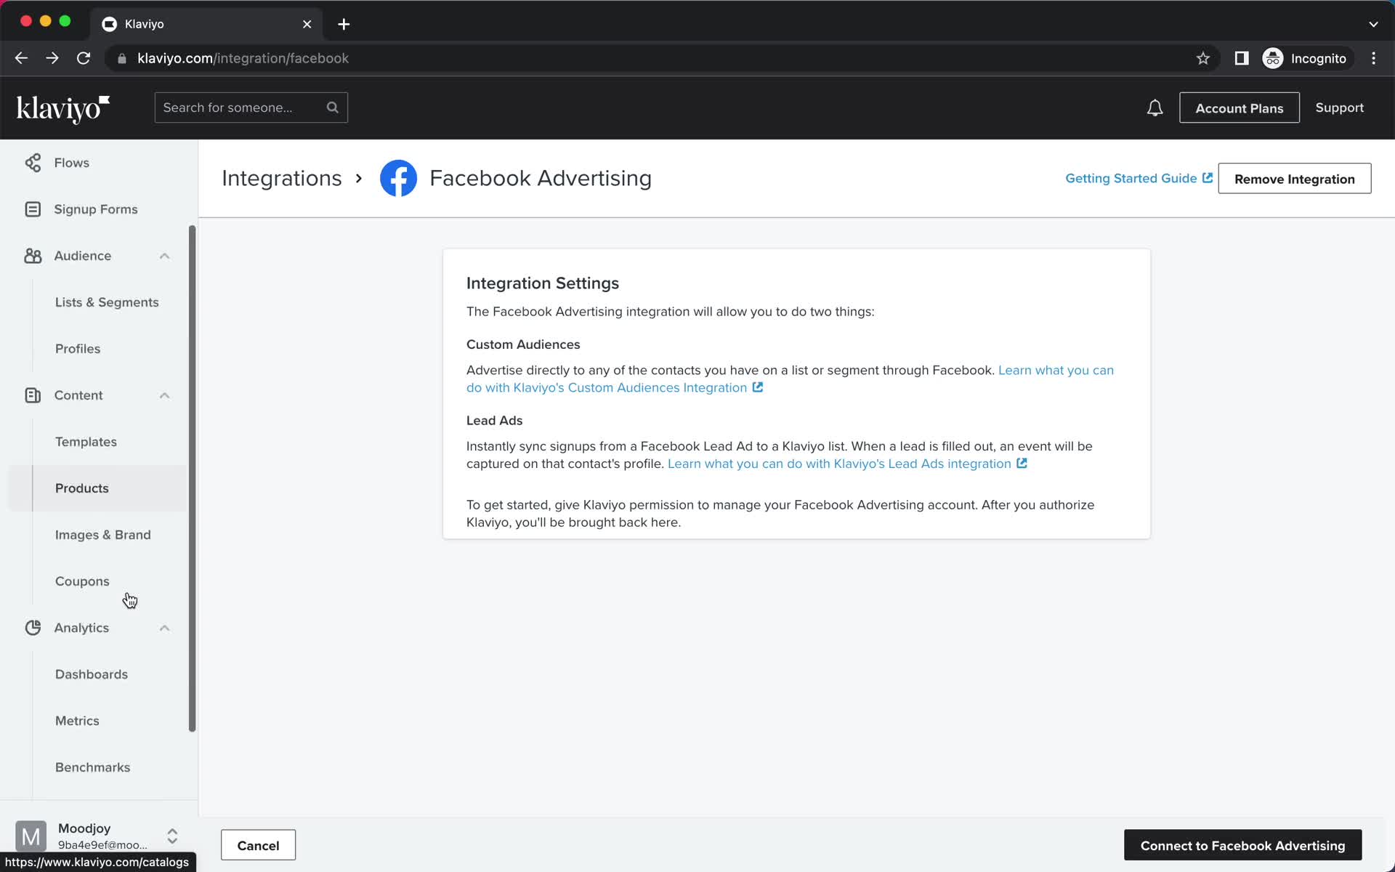
Task: Click the search magnifier icon
Action: click(x=333, y=108)
